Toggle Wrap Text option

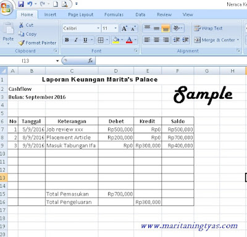(208, 28)
